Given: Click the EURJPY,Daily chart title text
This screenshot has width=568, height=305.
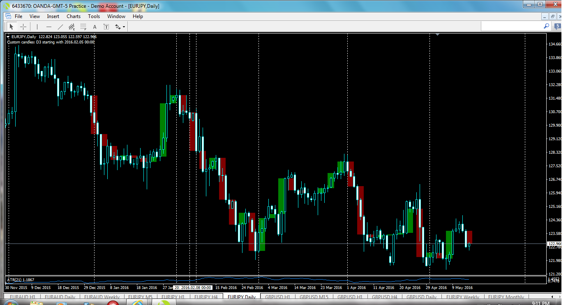Looking at the screenshot, I should 24,37.
